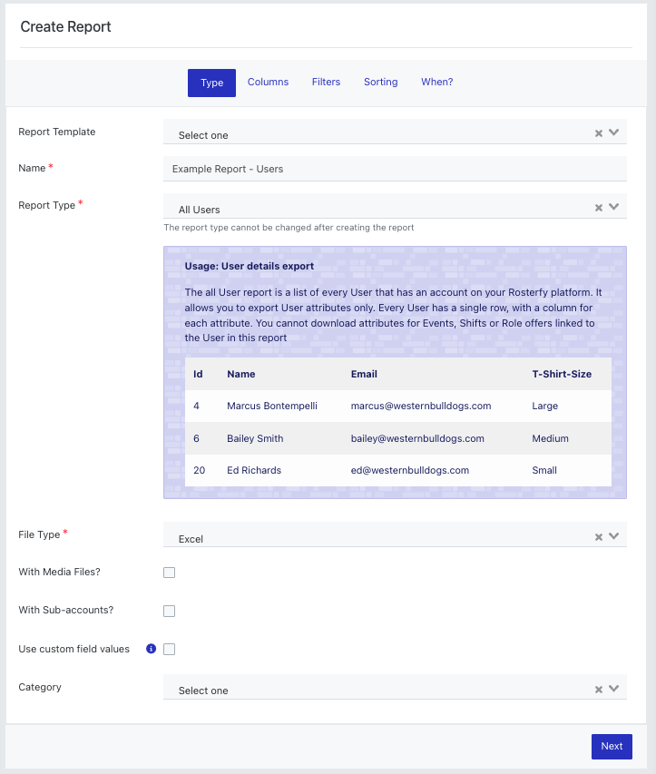The image size is (656, 774).
Task: Open the File Type dropdown chevron
Action: (x=613, y=536)
